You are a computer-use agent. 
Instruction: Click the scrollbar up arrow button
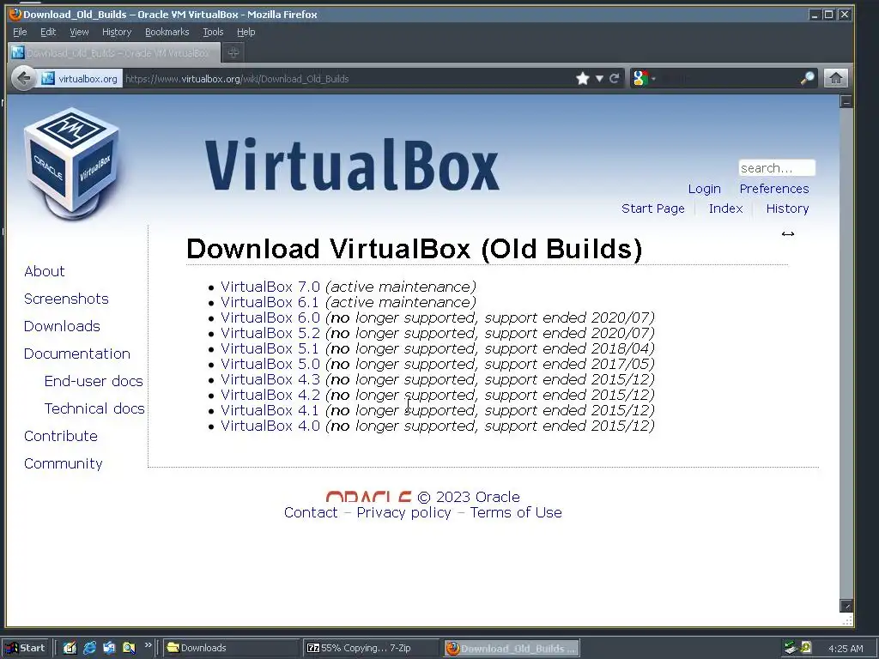[846, 101]
